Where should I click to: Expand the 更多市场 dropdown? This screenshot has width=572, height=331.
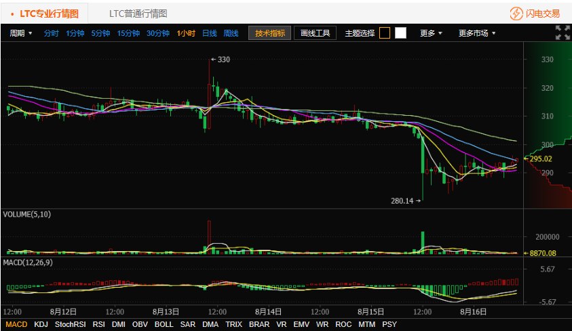click(477, 33)
